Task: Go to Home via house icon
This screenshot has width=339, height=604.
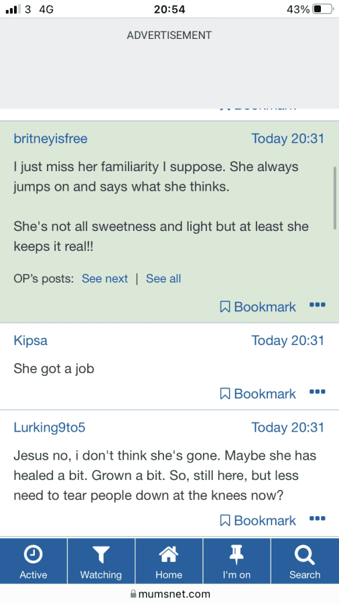Action: [169, 555]
